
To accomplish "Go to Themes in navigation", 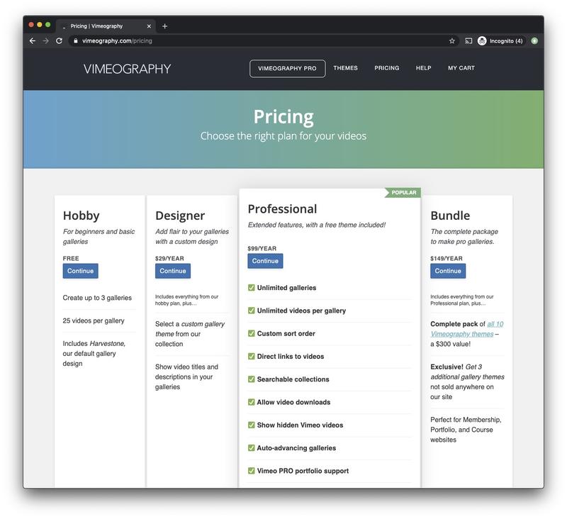I will pyautogui.click(x=345, y=69).
